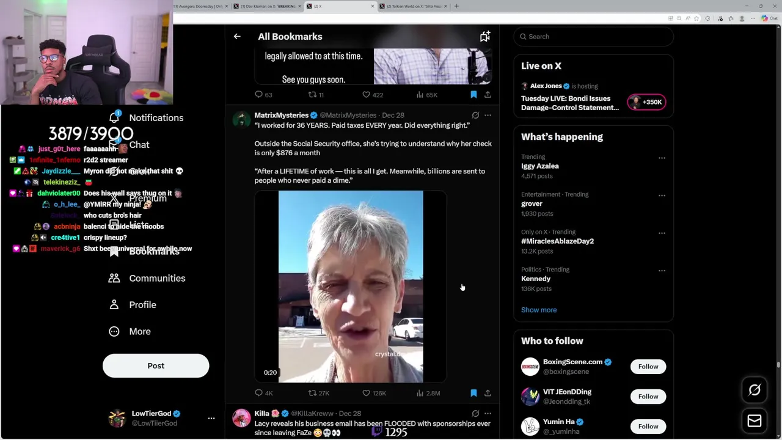Like the post with 126K likes
The width and height of the screenshot is (782, 440).
(x=374, y=393)
